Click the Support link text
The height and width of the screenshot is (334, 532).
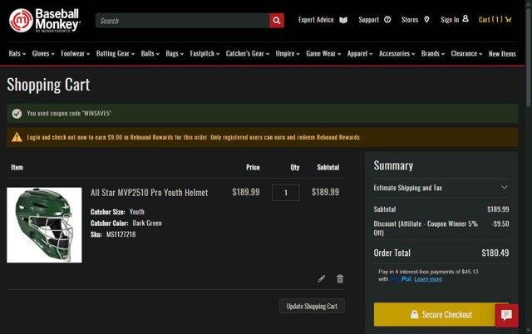368,20
